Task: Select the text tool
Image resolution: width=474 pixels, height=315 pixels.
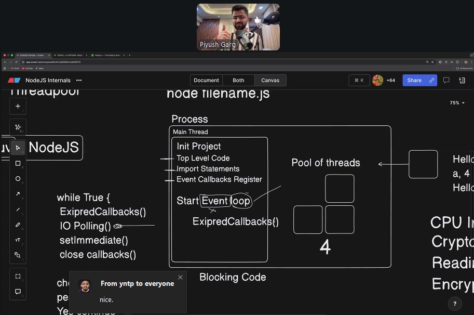Action: (x=18, y=240)
